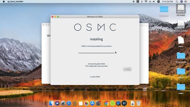Close the Welcome to OSMC window
The width and height of the screenshot is (190, 107).
52,17
